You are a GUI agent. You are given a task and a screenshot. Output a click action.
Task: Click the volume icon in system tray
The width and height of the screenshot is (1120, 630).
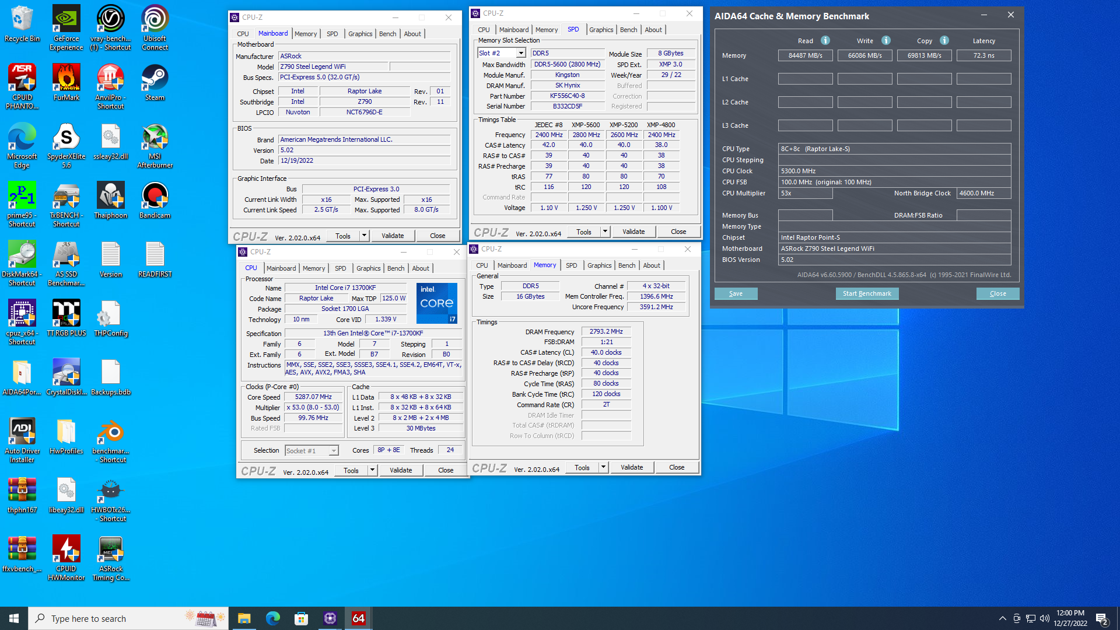point(1044,618)
